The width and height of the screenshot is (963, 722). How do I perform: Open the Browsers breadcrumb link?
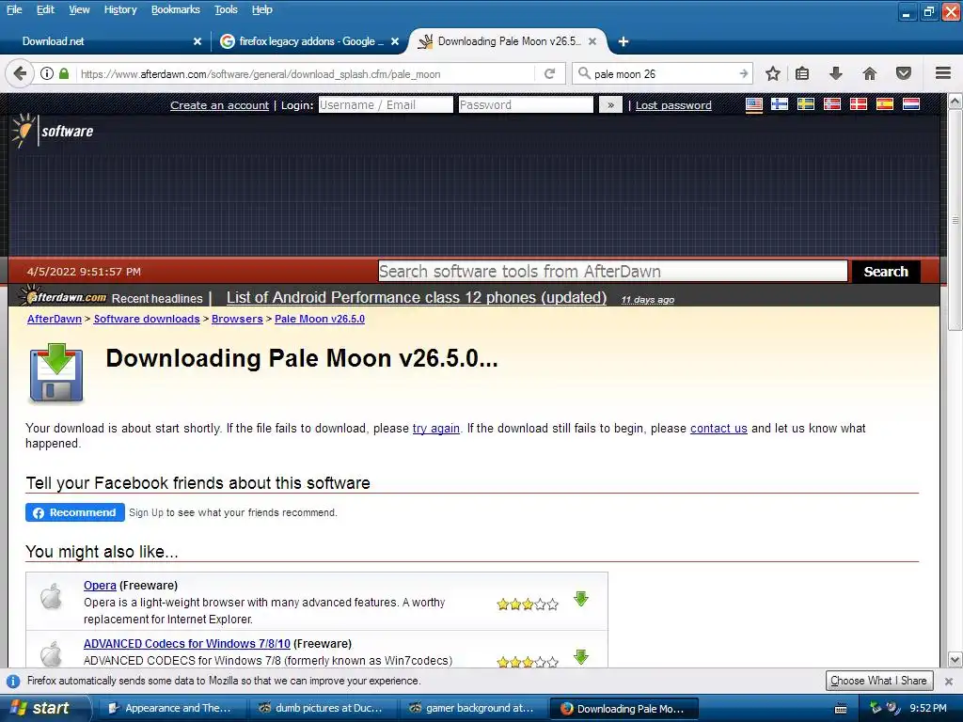click(237, 319)
